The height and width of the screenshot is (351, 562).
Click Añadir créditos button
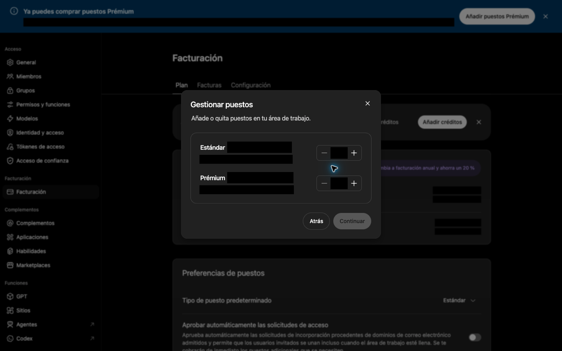pos(442,122)
